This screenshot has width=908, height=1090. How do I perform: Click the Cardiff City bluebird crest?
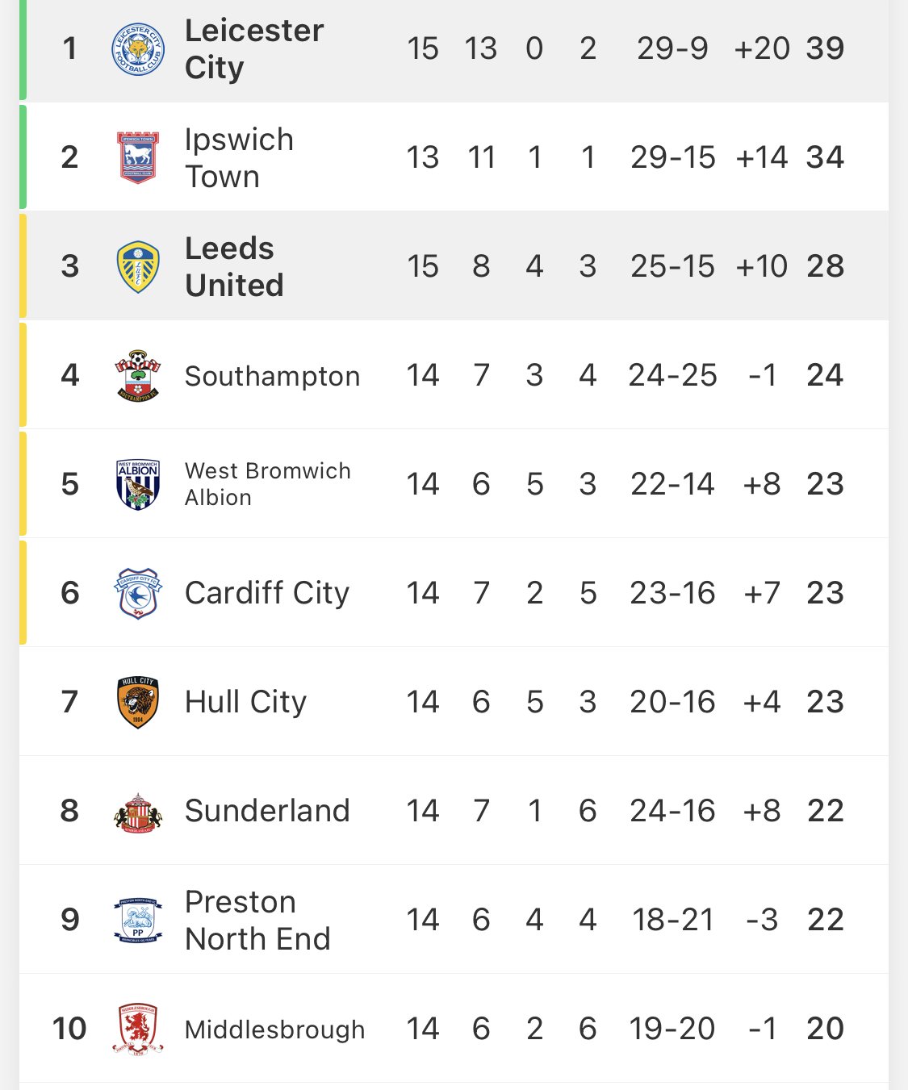[138, 593]
